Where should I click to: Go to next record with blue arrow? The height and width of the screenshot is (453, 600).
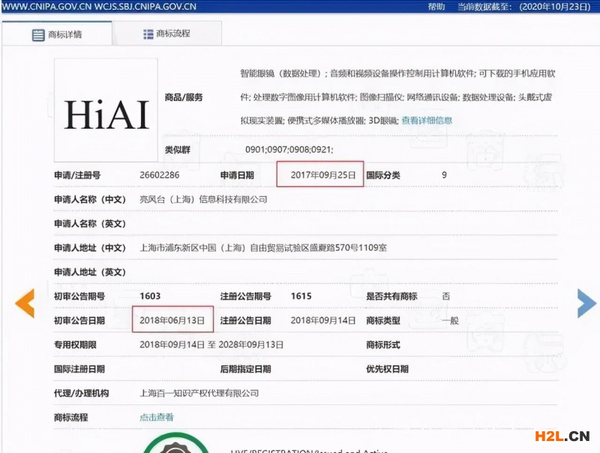coord(586,303)
